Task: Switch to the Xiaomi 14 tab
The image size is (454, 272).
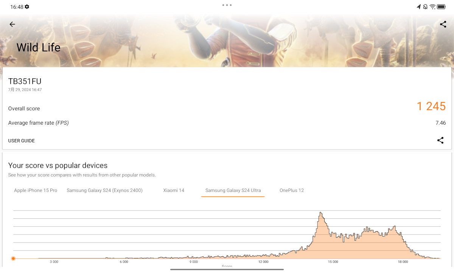Action: [174, 190]
